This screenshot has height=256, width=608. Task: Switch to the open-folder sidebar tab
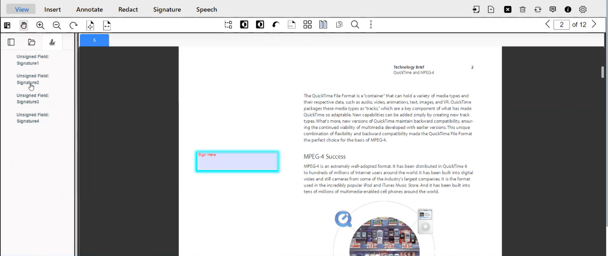tap(31, 42)
